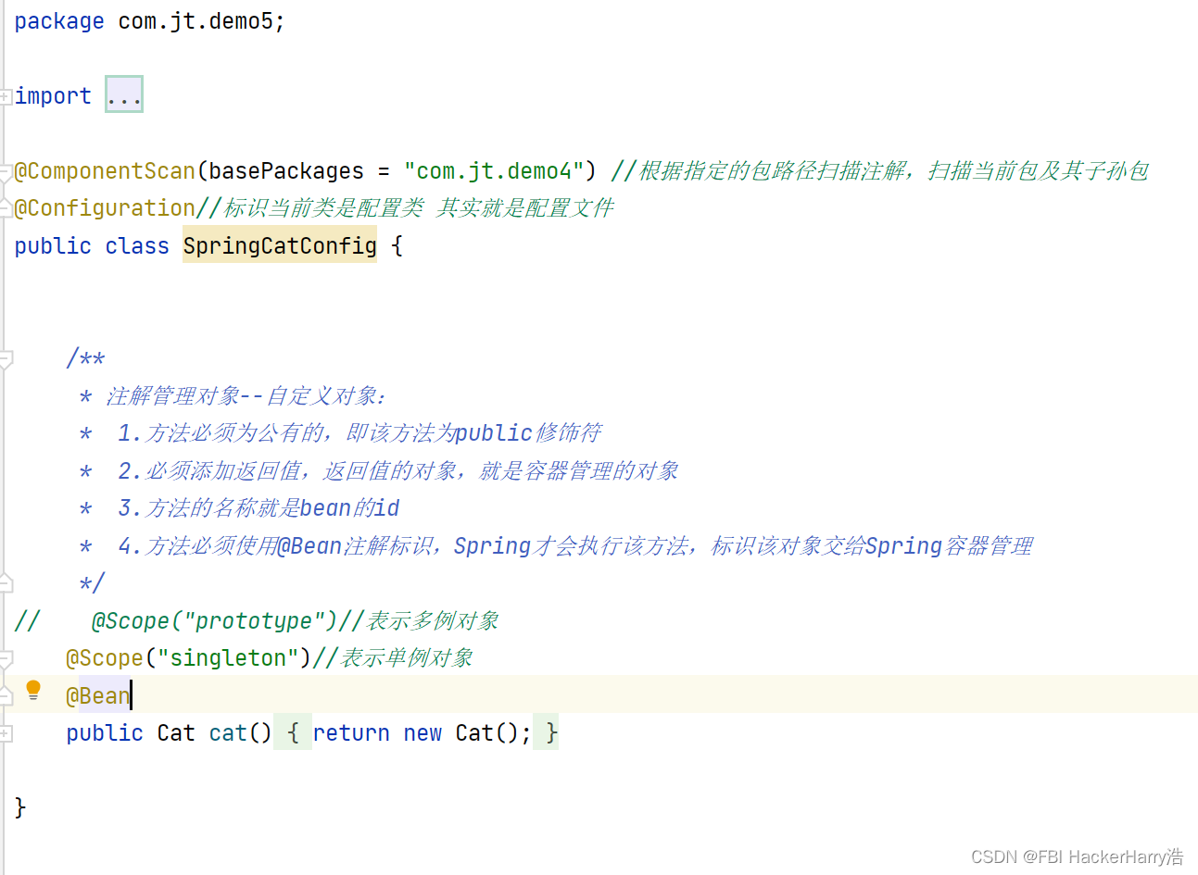Click comment line 1 about public修饰符
The width and height of the screenshot is (1198, 875).
(x=359, y=433)
